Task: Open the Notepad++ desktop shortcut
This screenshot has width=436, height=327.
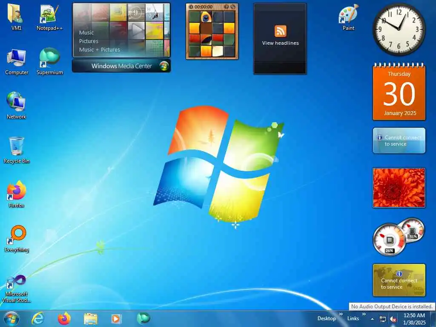Action: [x=49, y=17]
